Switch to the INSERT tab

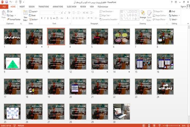pyautogui.click(x=22, y=7)
